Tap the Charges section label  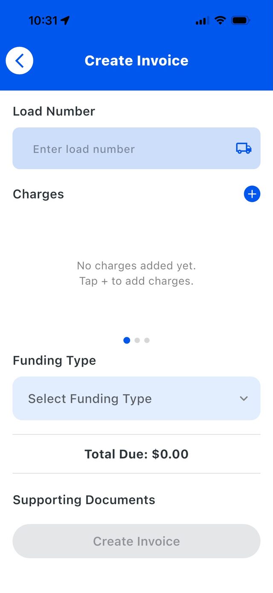[x=38, y=194]
